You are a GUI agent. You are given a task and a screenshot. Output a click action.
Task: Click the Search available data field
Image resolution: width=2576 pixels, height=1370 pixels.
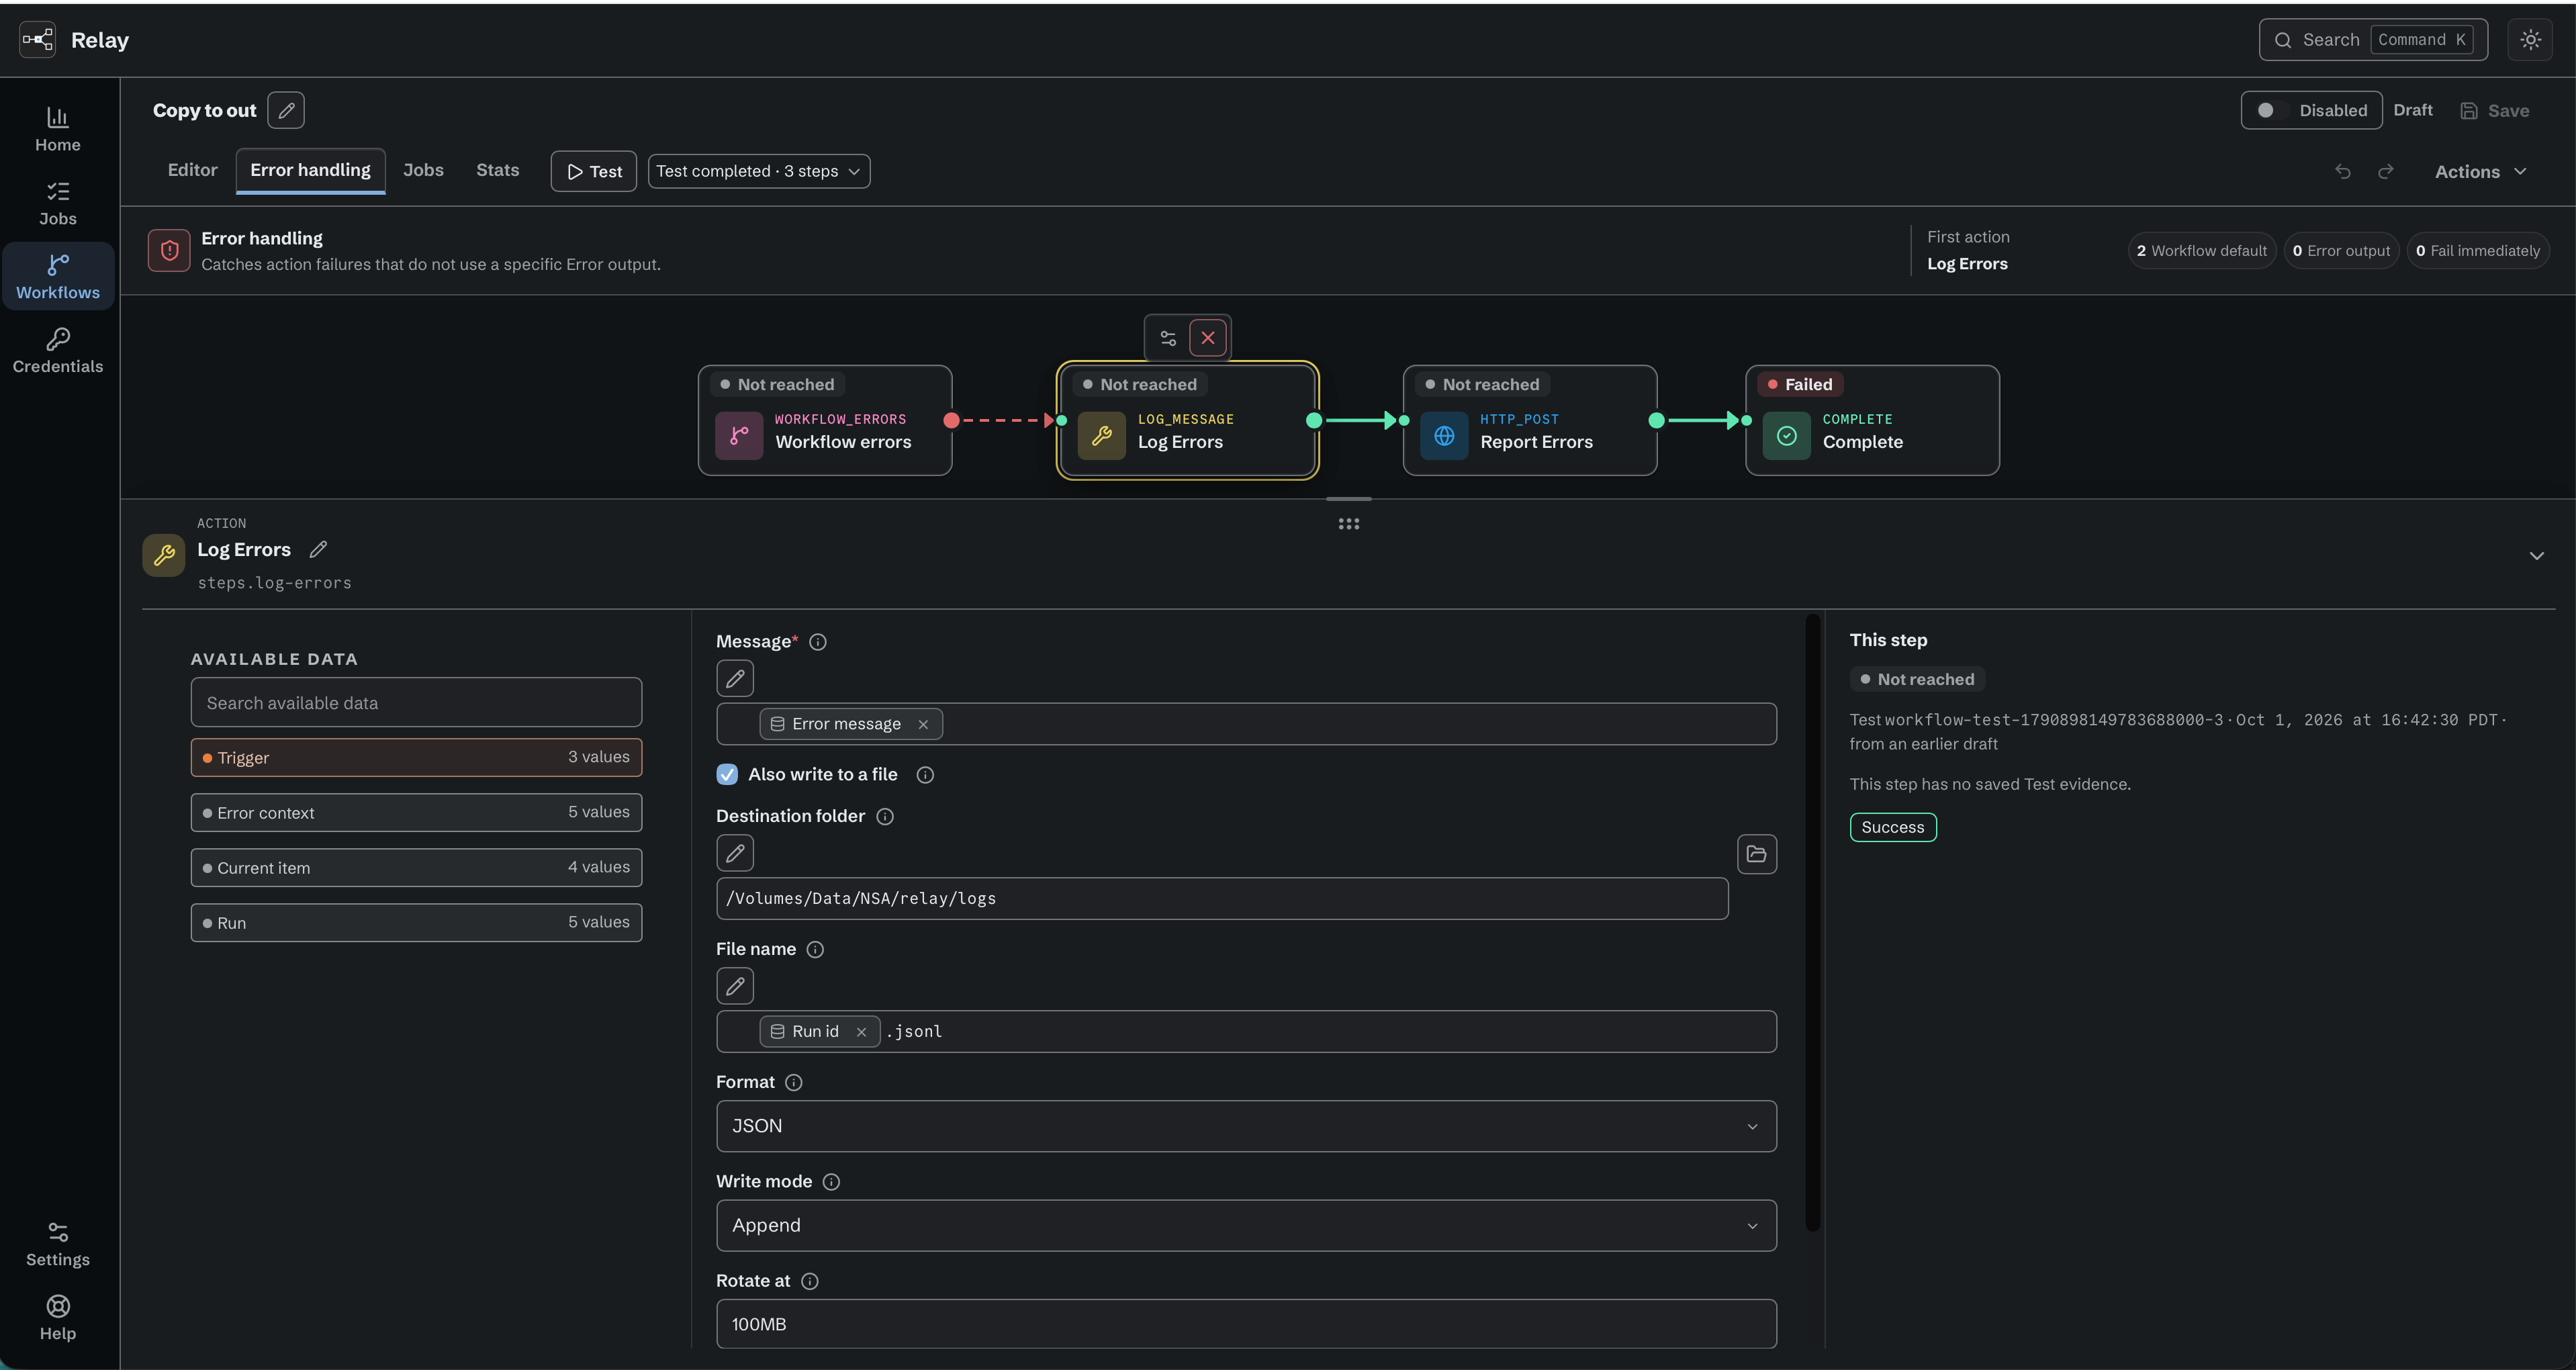pos(416,702)
